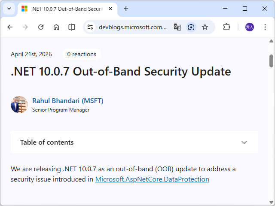Open the Extensions puzzle icon

[x=226, y=27]
